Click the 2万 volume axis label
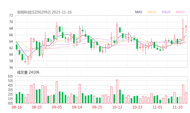This screenshot has width=190, height=113. point(11,94)
